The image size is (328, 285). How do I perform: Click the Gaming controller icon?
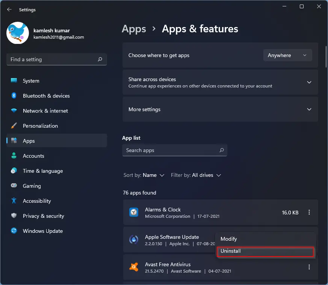pyautogui.click(x=14, y=185)
